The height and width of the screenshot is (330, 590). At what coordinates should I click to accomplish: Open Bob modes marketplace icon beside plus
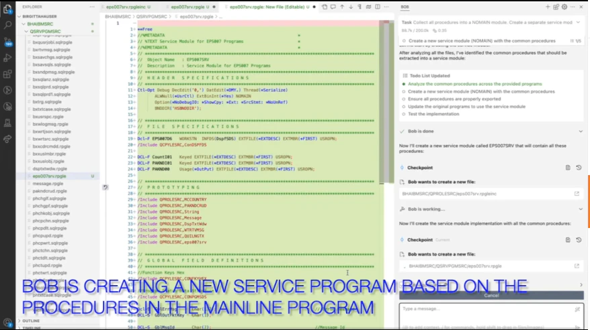point(556,7)
